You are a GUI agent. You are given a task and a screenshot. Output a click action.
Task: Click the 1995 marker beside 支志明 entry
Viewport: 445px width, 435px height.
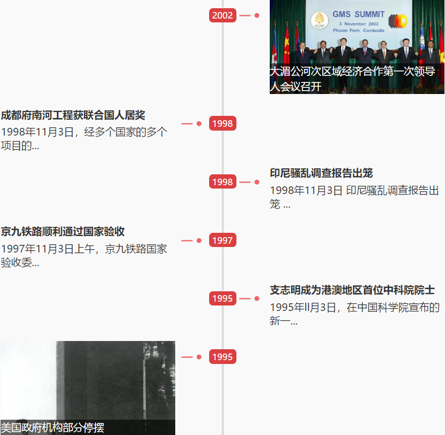223,298
